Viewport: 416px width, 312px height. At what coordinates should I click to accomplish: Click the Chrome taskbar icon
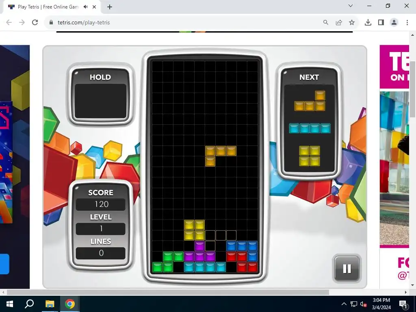point(69,304)
